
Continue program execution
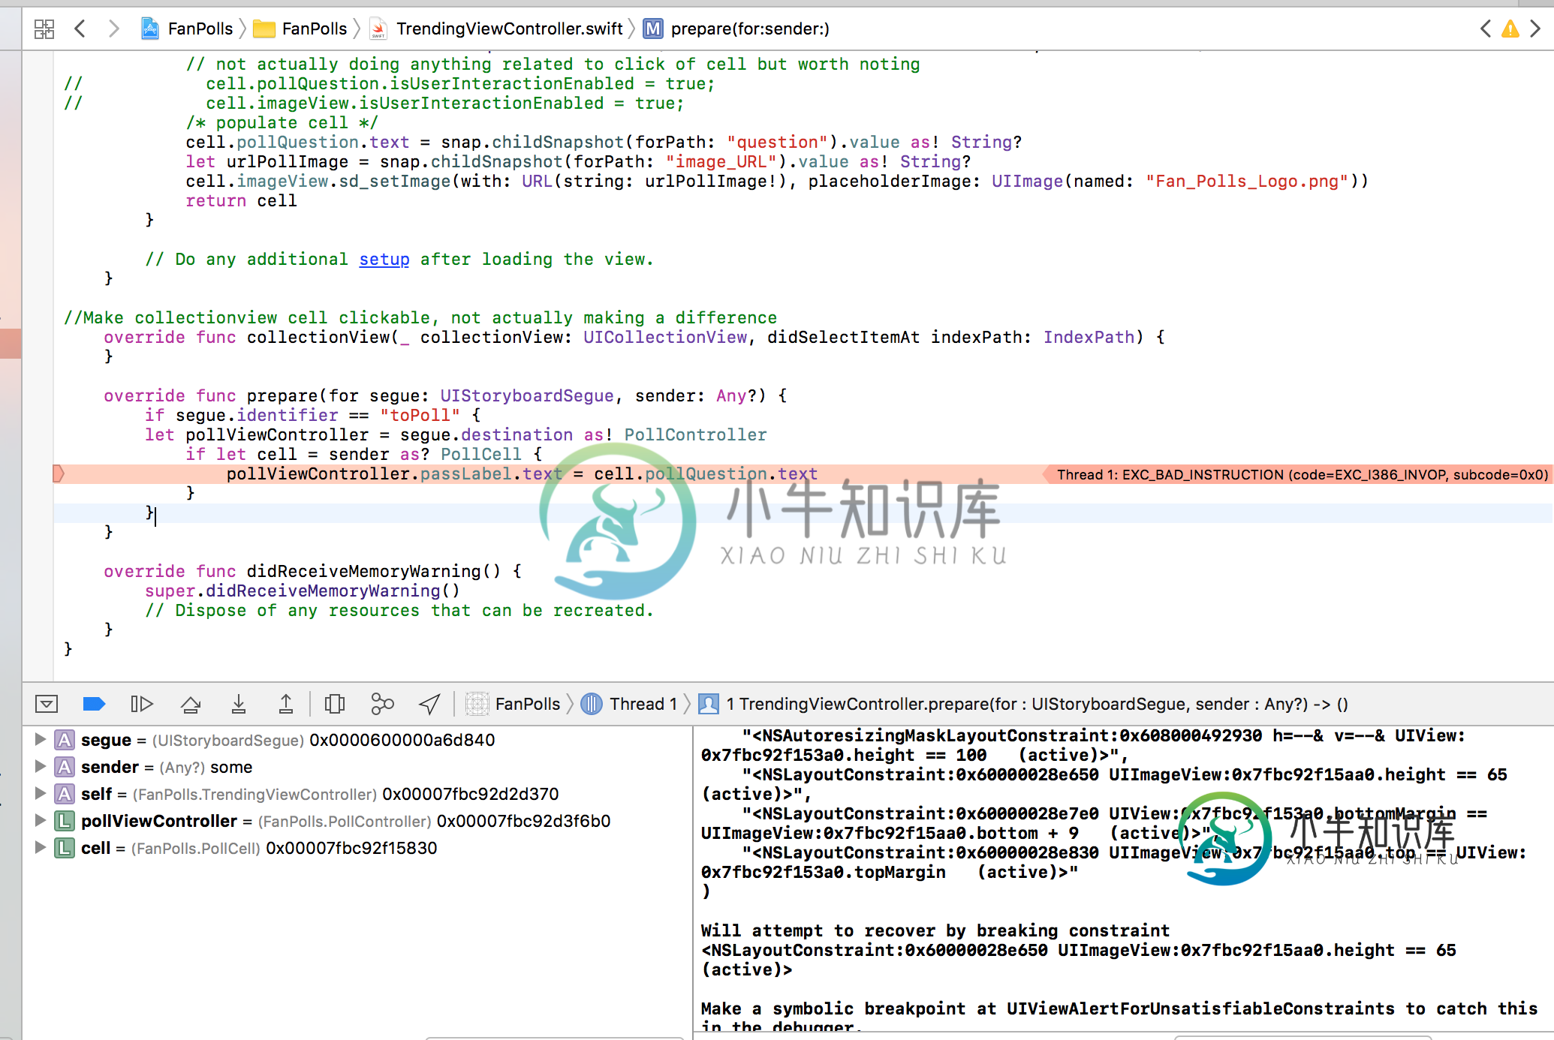(x=142, y=704)
